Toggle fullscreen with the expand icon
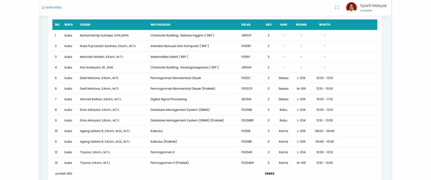The width and height of the screenshot is (431, 180). [337, 8]
